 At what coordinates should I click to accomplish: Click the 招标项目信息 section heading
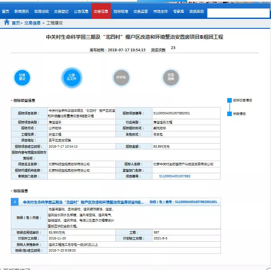[x=24, y=100]
